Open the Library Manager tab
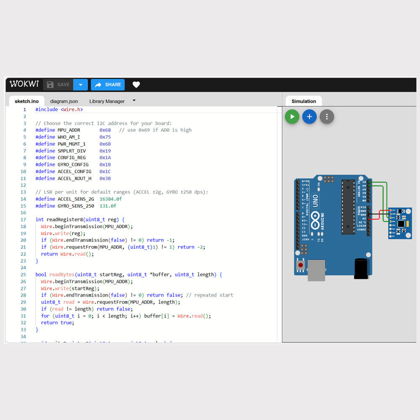The image size is (420, 420). pos(107,101)
